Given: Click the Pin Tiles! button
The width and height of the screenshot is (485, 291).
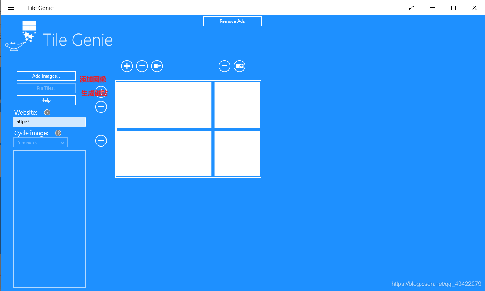Looking at the screenshot, I should pos(46,88).
